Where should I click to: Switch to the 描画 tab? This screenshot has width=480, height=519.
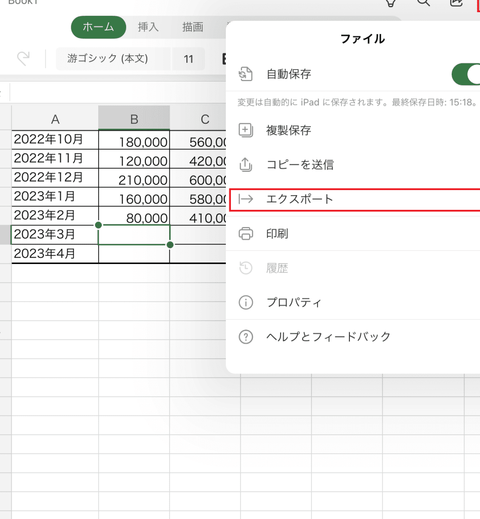(x=193, y=27)
